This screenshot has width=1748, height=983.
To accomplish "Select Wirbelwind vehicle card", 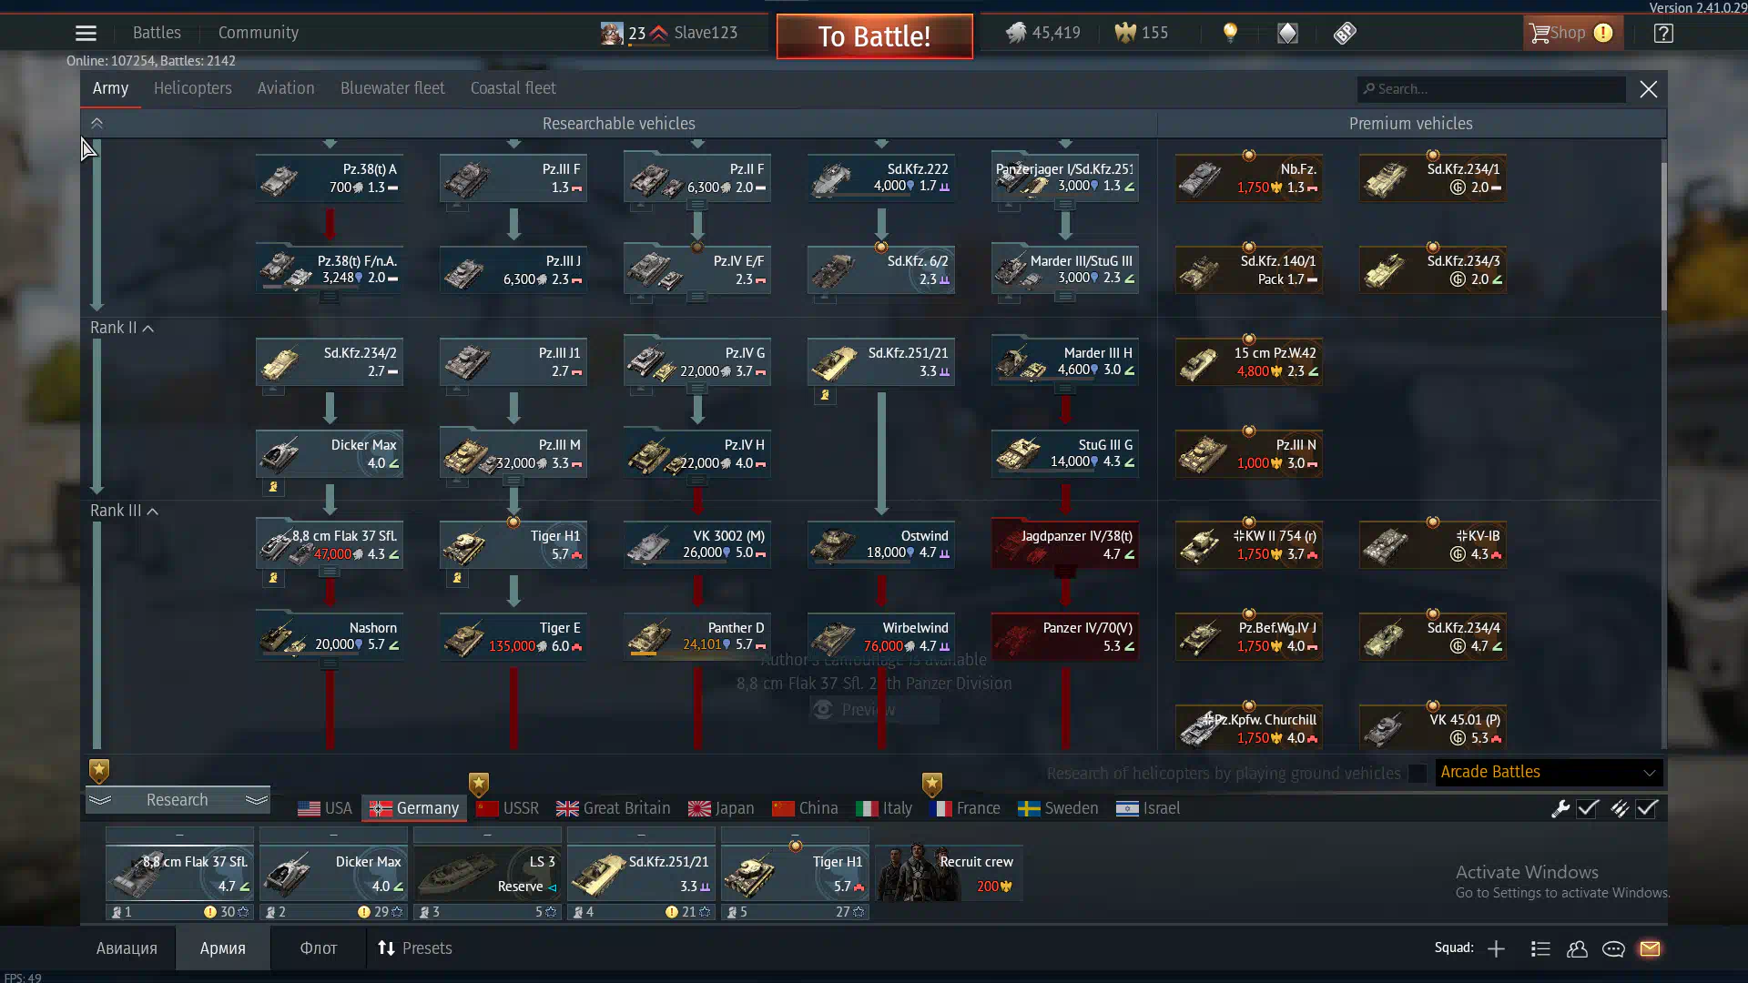I will point(881,636).
